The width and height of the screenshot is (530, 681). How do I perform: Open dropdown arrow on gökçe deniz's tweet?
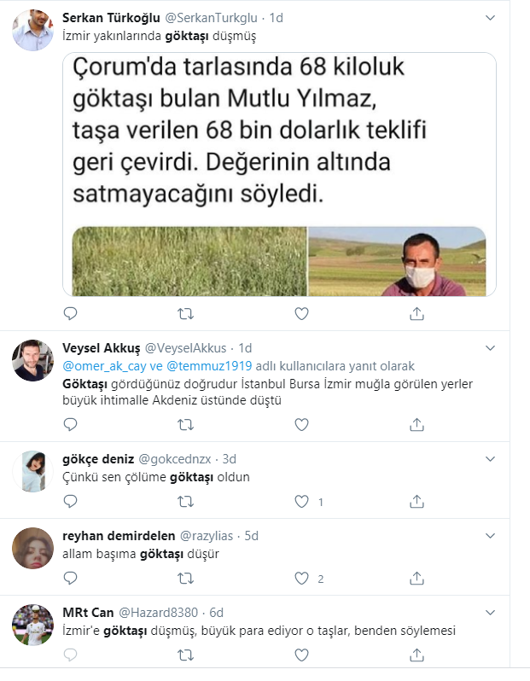[x=489, y=458]
